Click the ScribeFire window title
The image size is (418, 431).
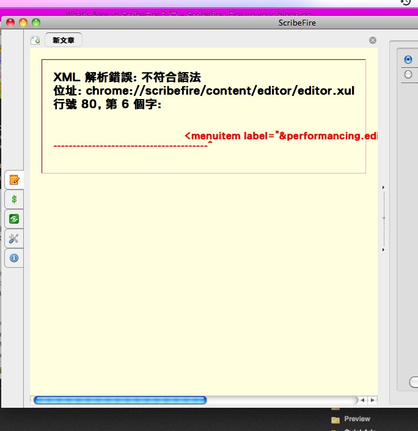tap(297, 23)
